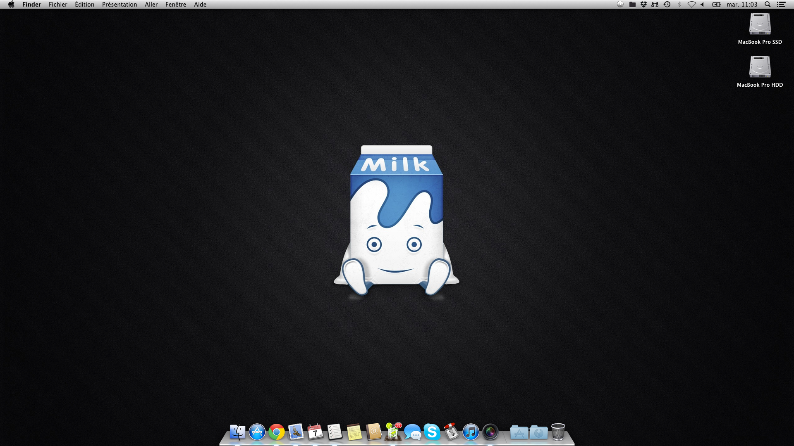Open the Contacts address book icon
This screenshot has width=794, height=446.
373,432
